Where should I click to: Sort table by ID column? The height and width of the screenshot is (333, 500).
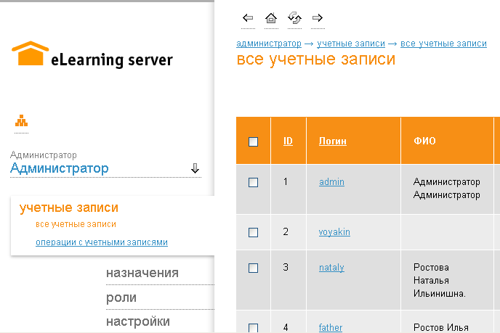[x=289, y=141]
